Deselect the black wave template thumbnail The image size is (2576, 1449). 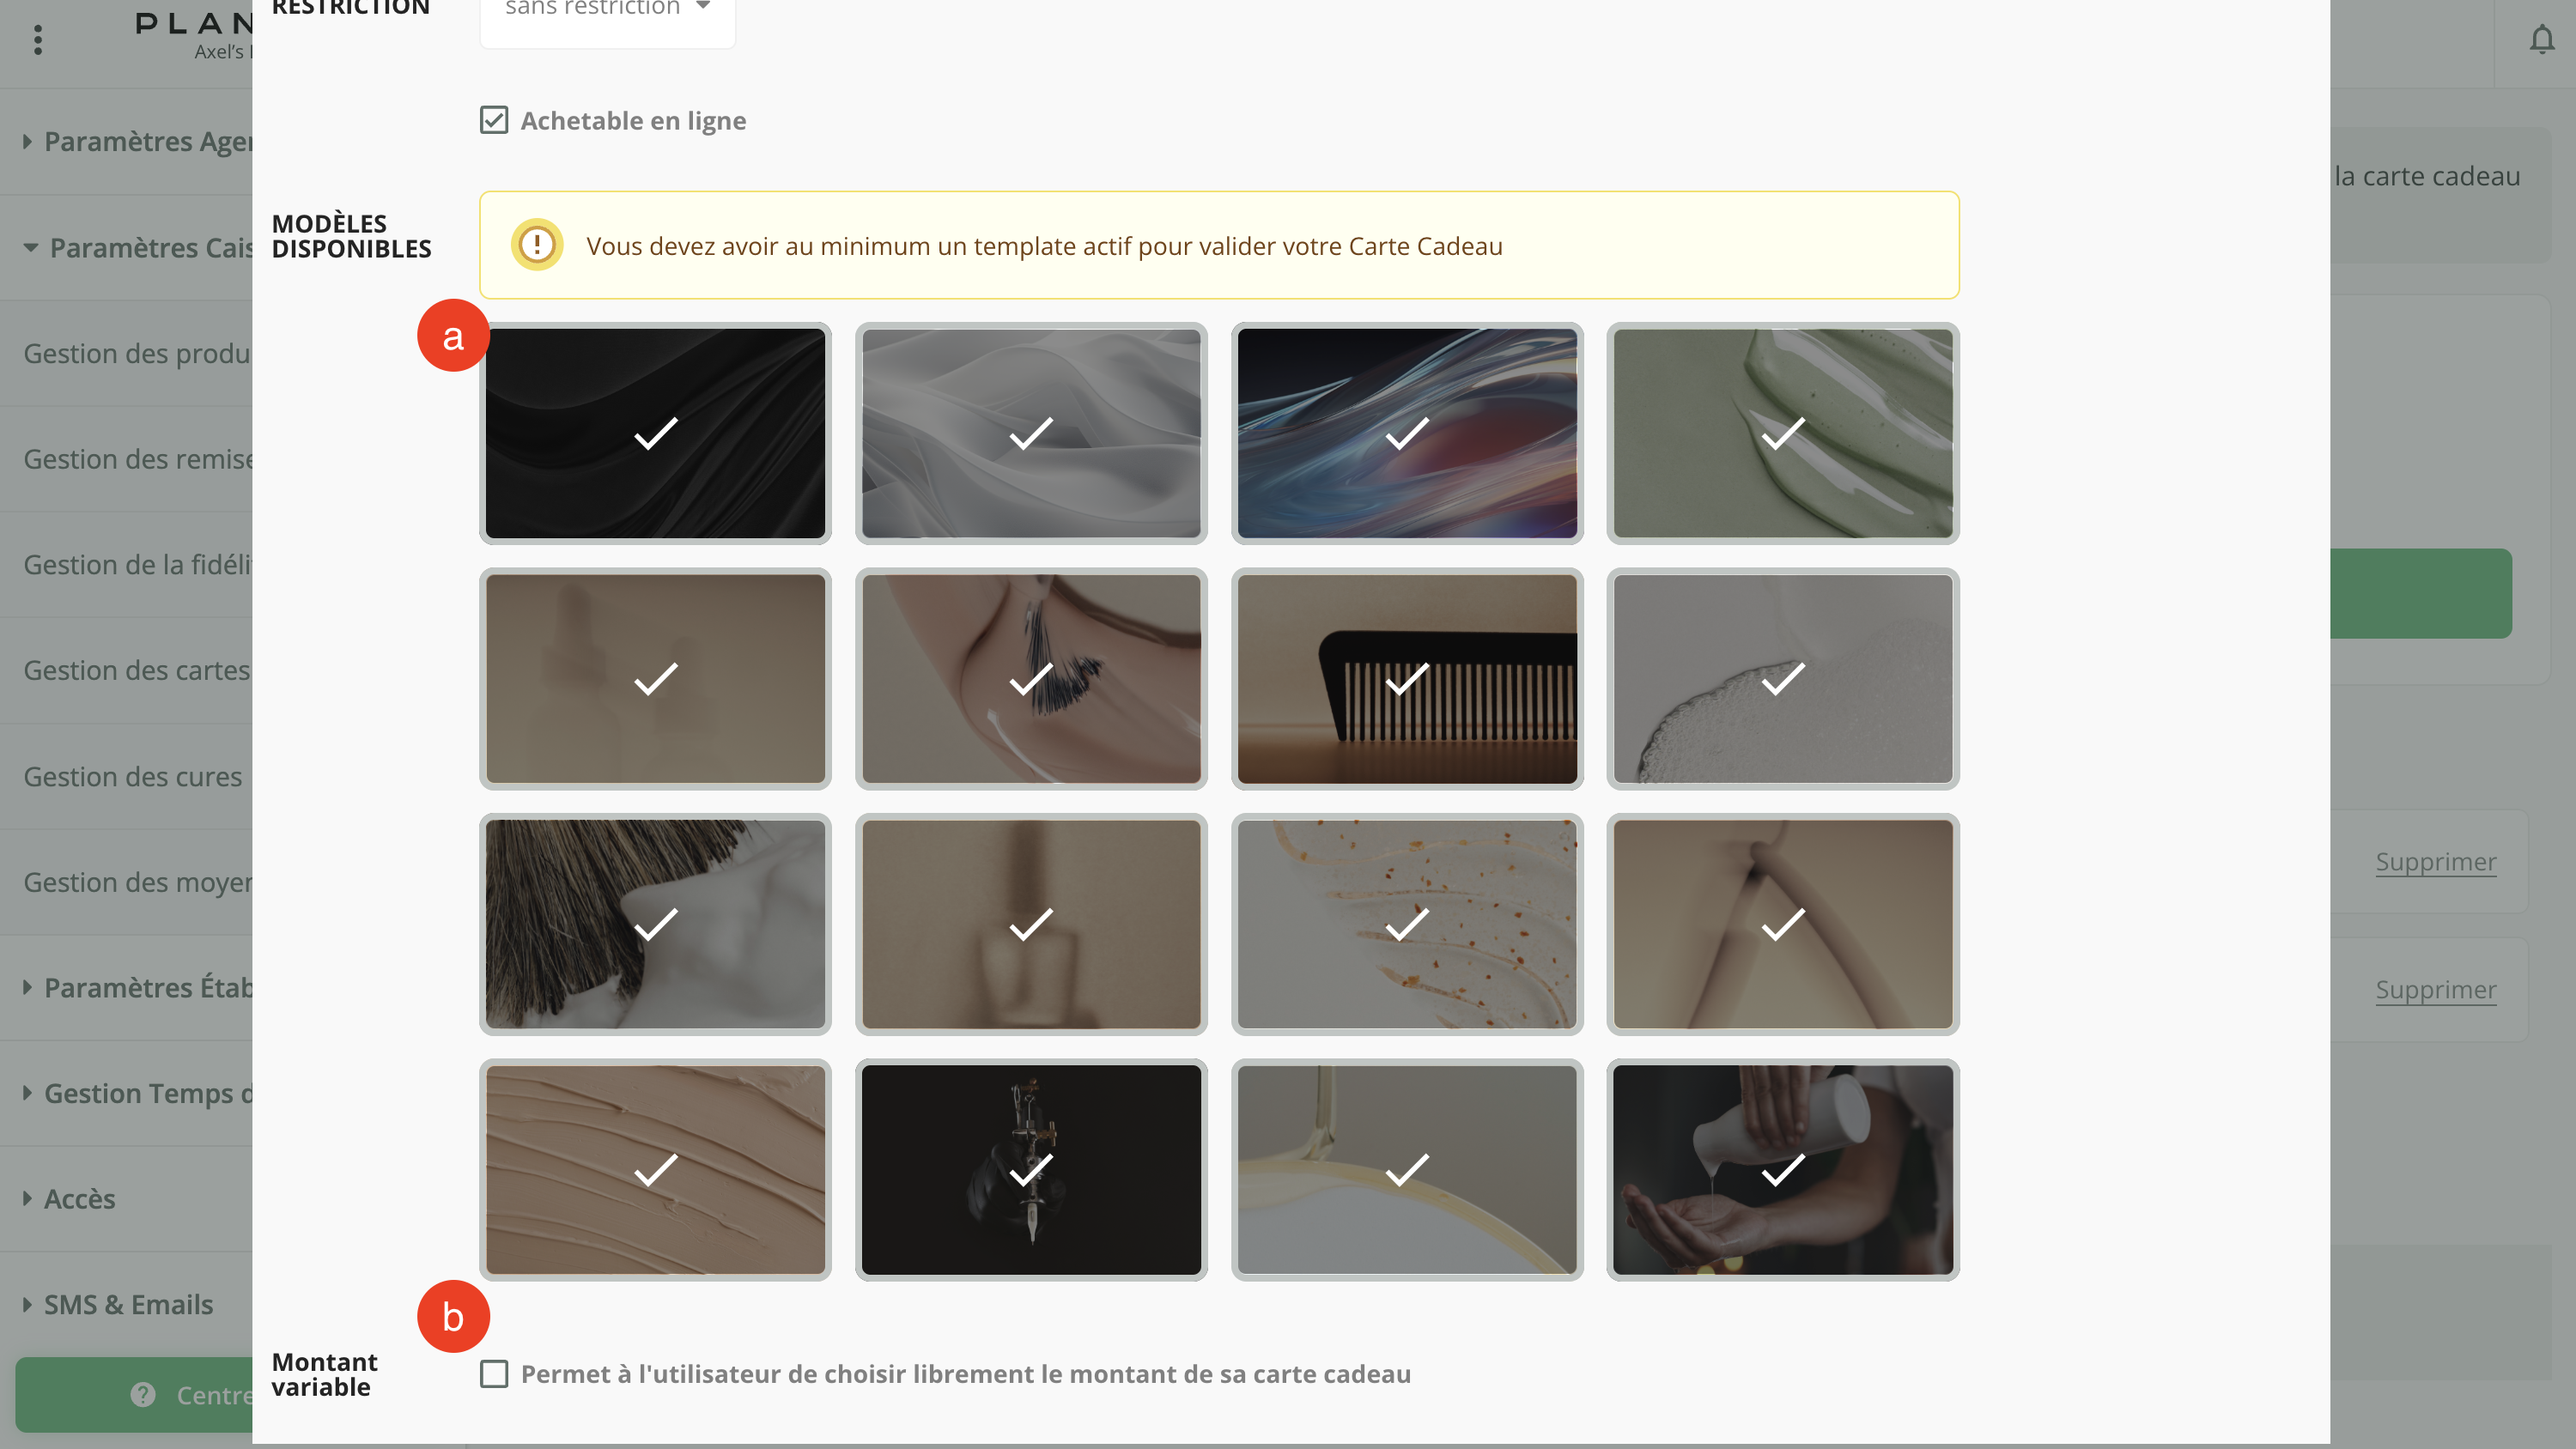pyautogui.click(x=655, y=433)
